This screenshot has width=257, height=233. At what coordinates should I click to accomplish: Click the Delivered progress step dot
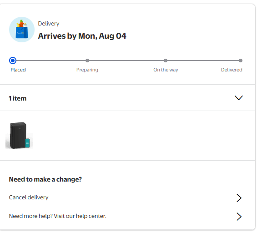241,61
